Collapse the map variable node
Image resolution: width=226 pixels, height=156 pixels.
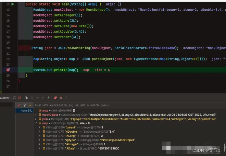pyautogui.click(x=36, y=123)
